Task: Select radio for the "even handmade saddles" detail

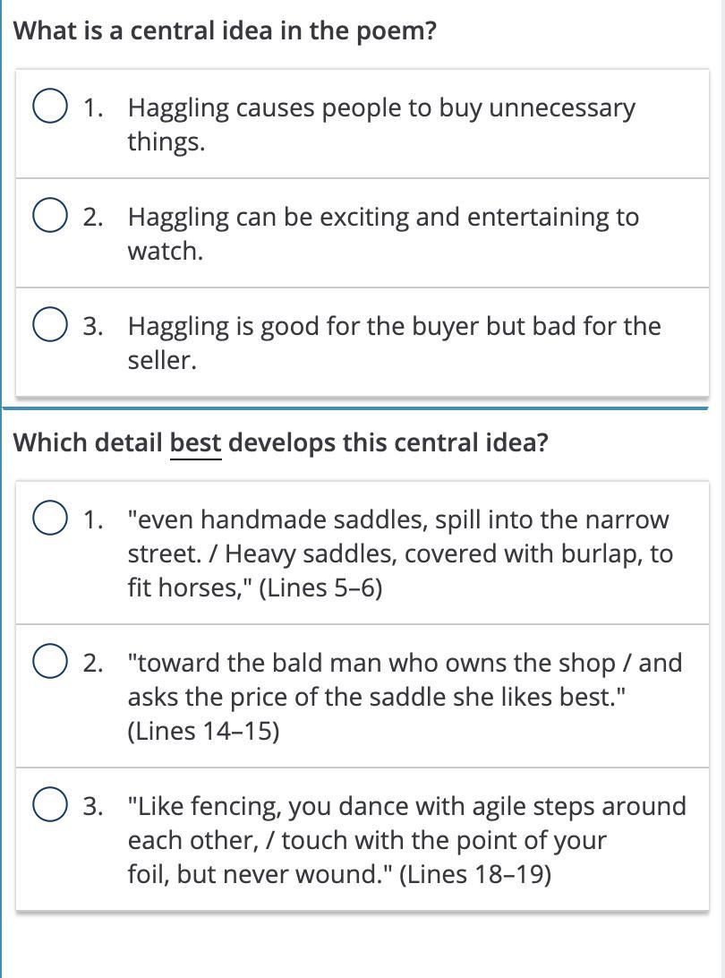Action: [50, 519]
